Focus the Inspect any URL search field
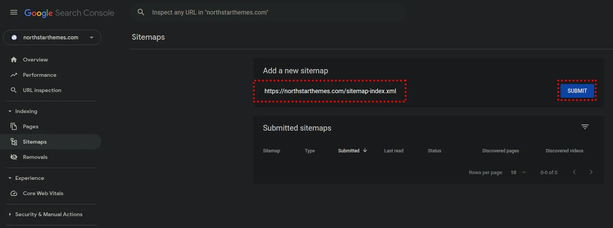Image resolution: width=613 pixels, height=228 pixels. [x=268, y=12]
